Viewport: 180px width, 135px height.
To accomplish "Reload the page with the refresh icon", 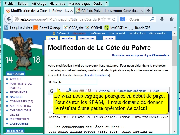I will coord(114,19).
